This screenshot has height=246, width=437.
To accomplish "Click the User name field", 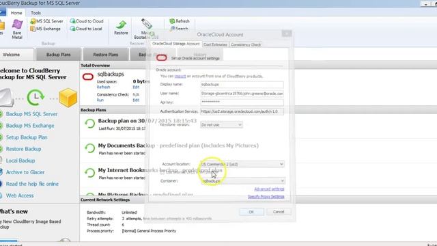I will [x=242, y=94].
